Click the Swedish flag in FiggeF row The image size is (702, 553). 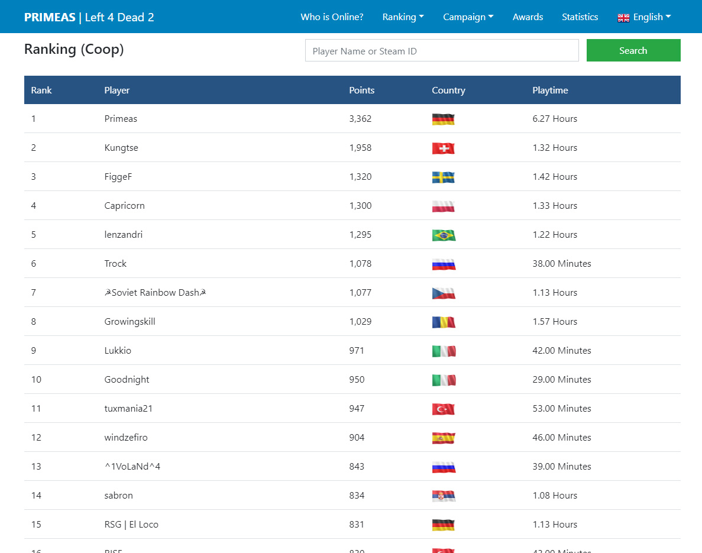coord(443,177)
